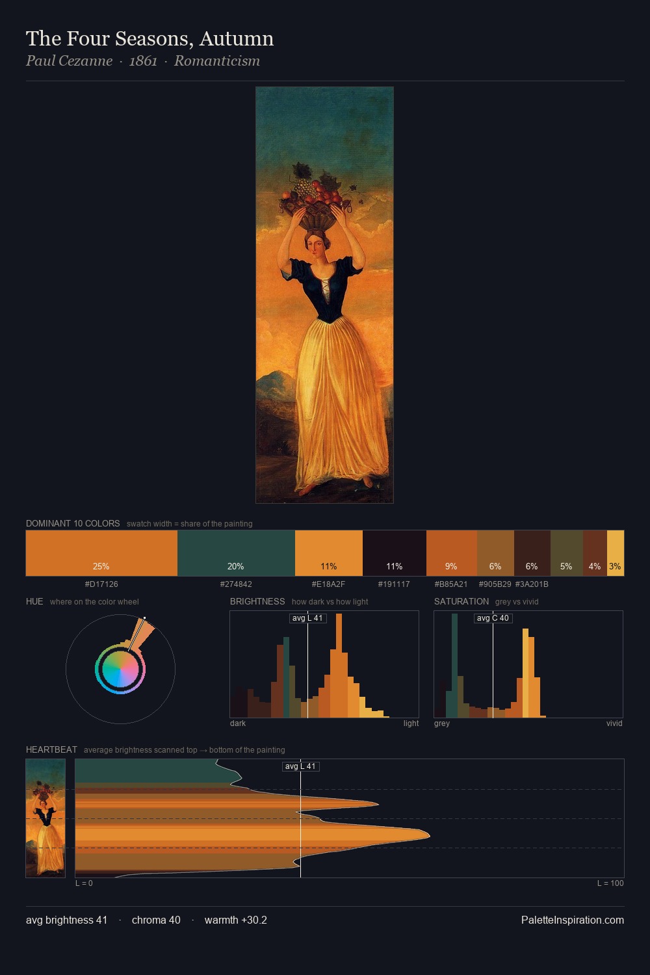Choose the 9% burnt orange swatch
650x975 pixels.
point(452,553)
